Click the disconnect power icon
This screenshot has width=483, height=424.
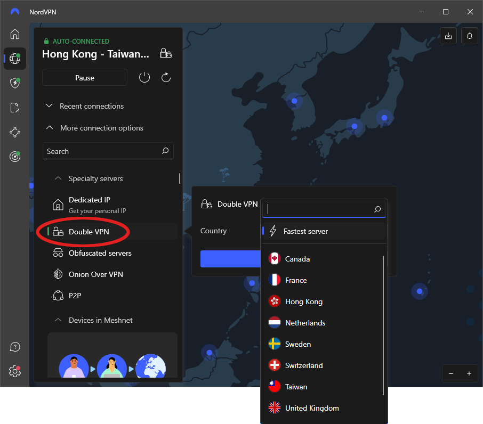click(144, 78)
